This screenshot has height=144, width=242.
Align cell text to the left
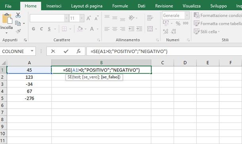(x=107, y=29)
